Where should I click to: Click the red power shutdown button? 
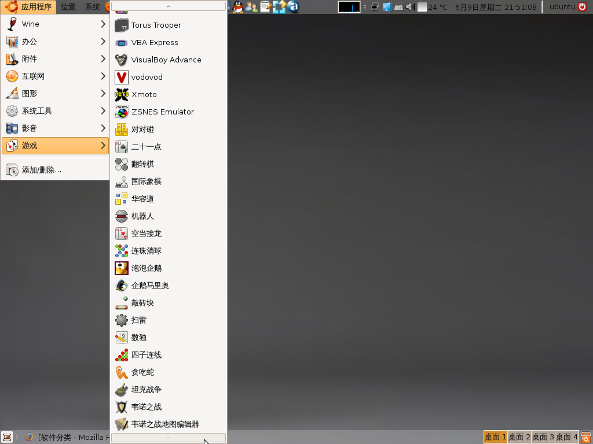tap(583, 7)
